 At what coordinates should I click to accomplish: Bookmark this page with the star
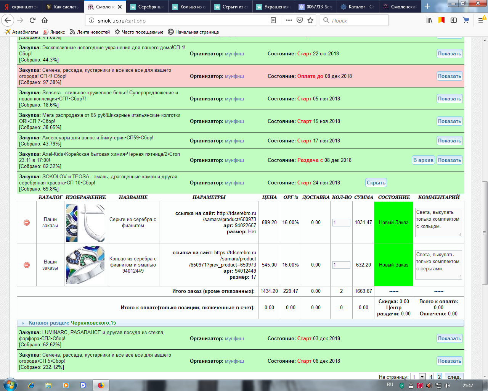tap(310, 20)
